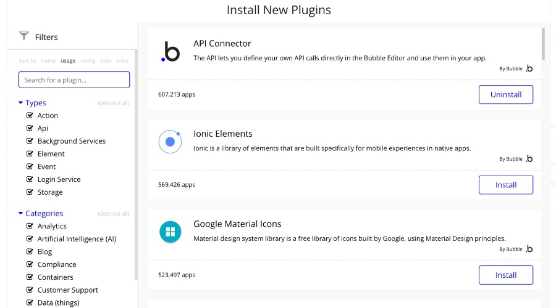Click the 569,426 apps usage count
This screenshot has height=308, width=556.
[177, 185]
